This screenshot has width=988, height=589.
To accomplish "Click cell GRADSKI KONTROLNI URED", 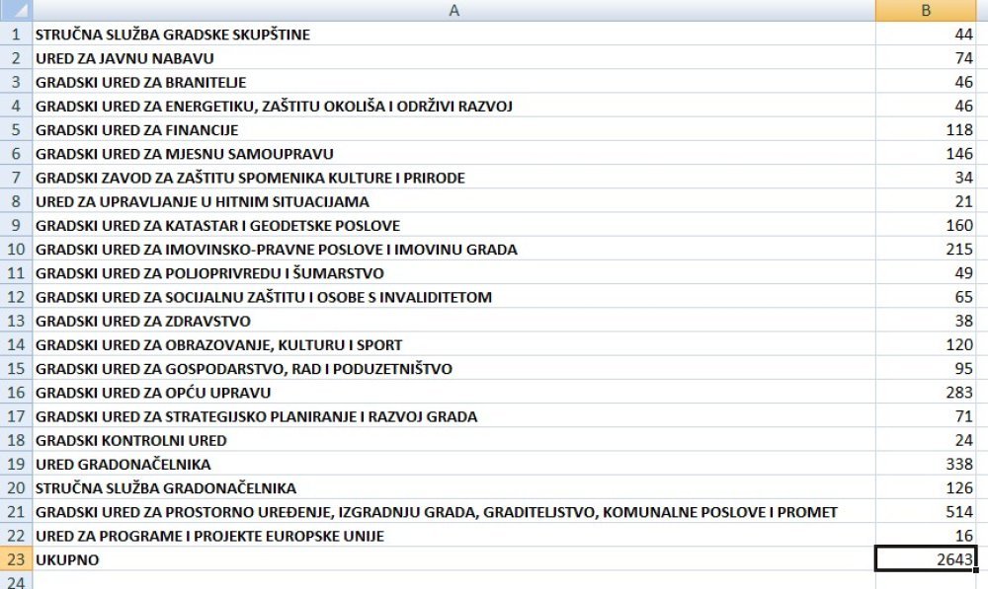I will coord(453,440).
